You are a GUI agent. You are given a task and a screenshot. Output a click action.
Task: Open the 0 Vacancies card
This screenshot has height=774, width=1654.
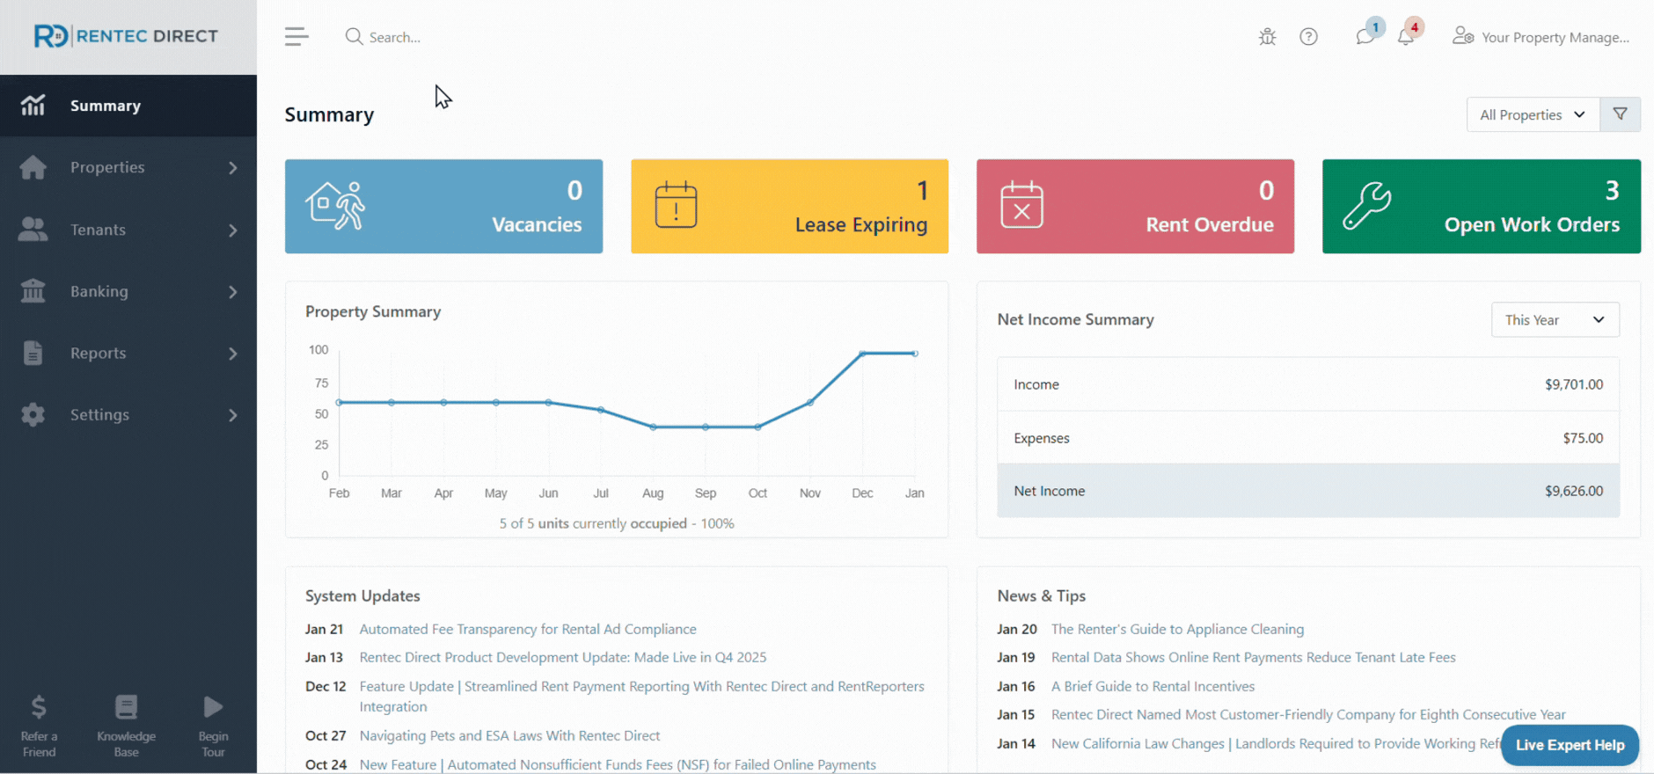click(x=443, y=206)
